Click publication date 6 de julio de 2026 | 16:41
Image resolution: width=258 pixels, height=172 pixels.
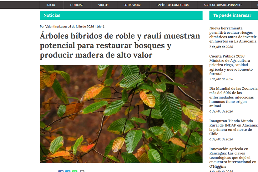[x=87, y=27]
